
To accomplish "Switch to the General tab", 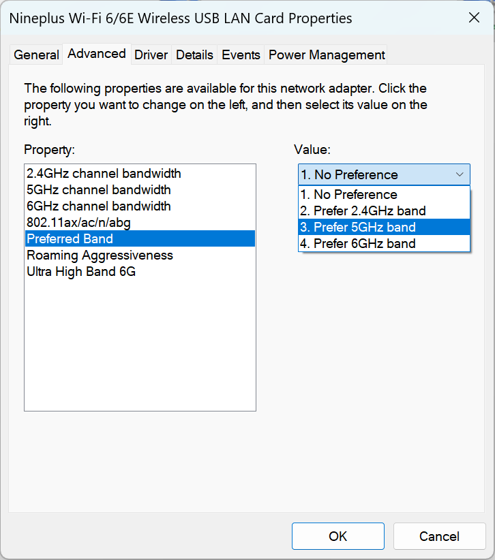I will click(x=36, y=55).
